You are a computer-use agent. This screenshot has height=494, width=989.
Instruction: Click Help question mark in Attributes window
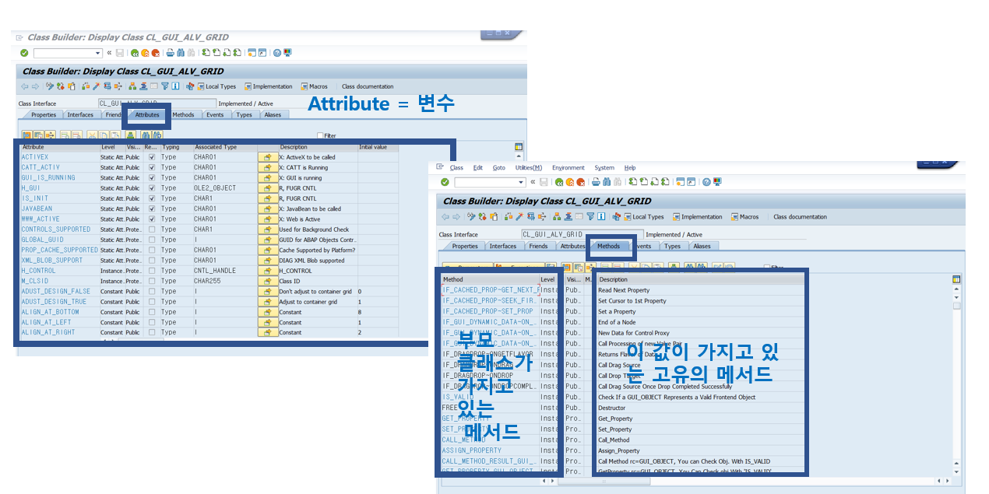coord(277,53)
